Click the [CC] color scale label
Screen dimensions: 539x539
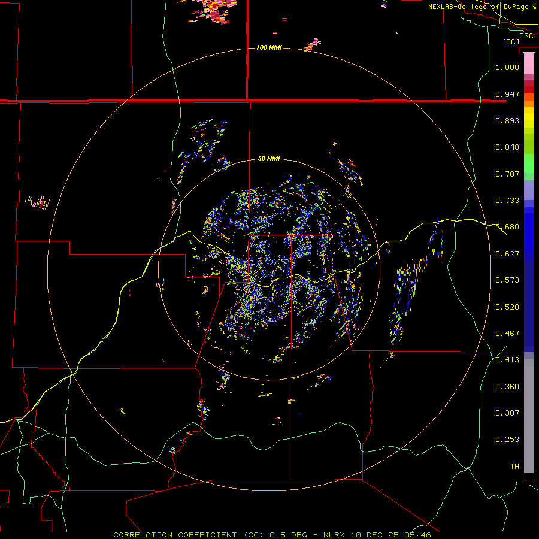[511, 41]
